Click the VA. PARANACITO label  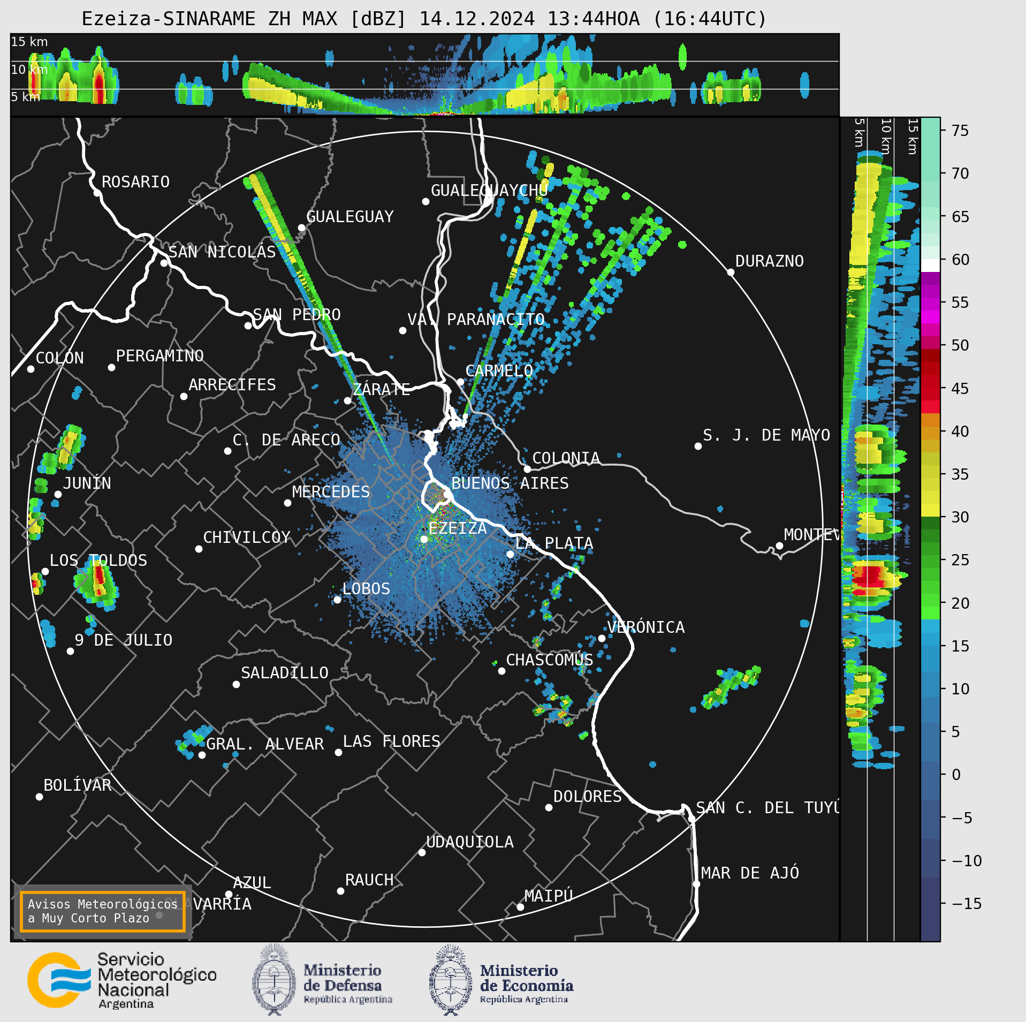click(476, 320)
